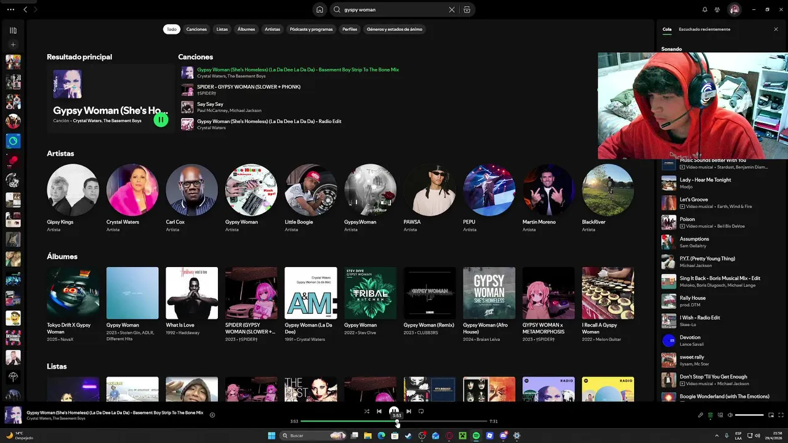
Task: Open the friend activity icon
Action: click(717, 10)
